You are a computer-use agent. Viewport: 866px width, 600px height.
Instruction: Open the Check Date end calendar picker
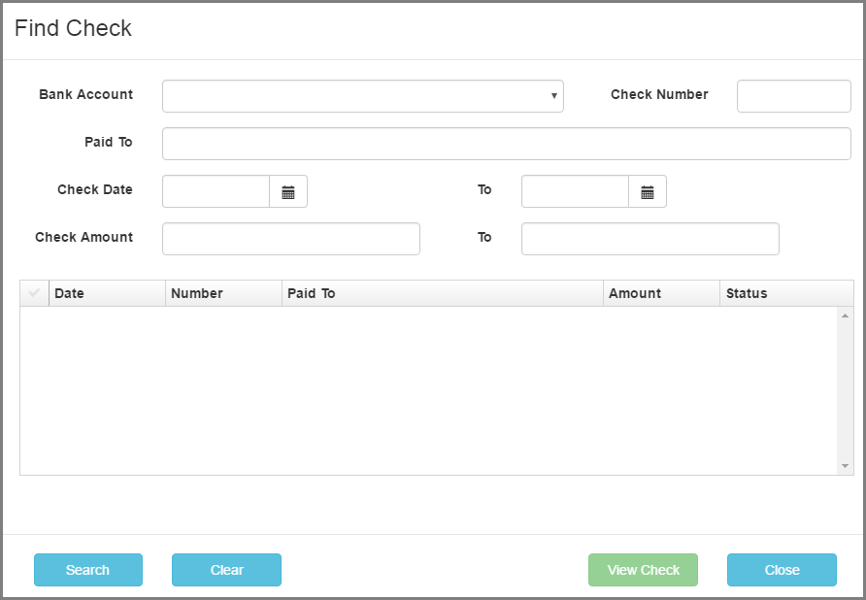(648, 191)
